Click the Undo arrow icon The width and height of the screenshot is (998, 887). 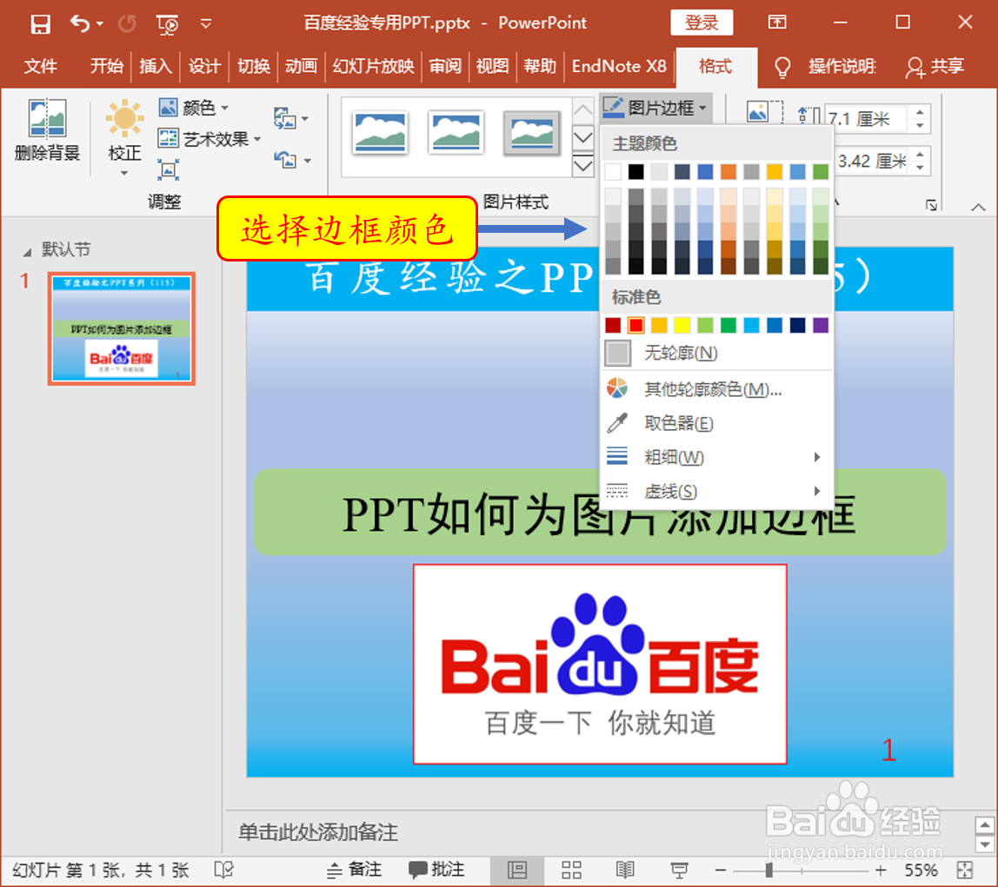[x=80, y=23]
